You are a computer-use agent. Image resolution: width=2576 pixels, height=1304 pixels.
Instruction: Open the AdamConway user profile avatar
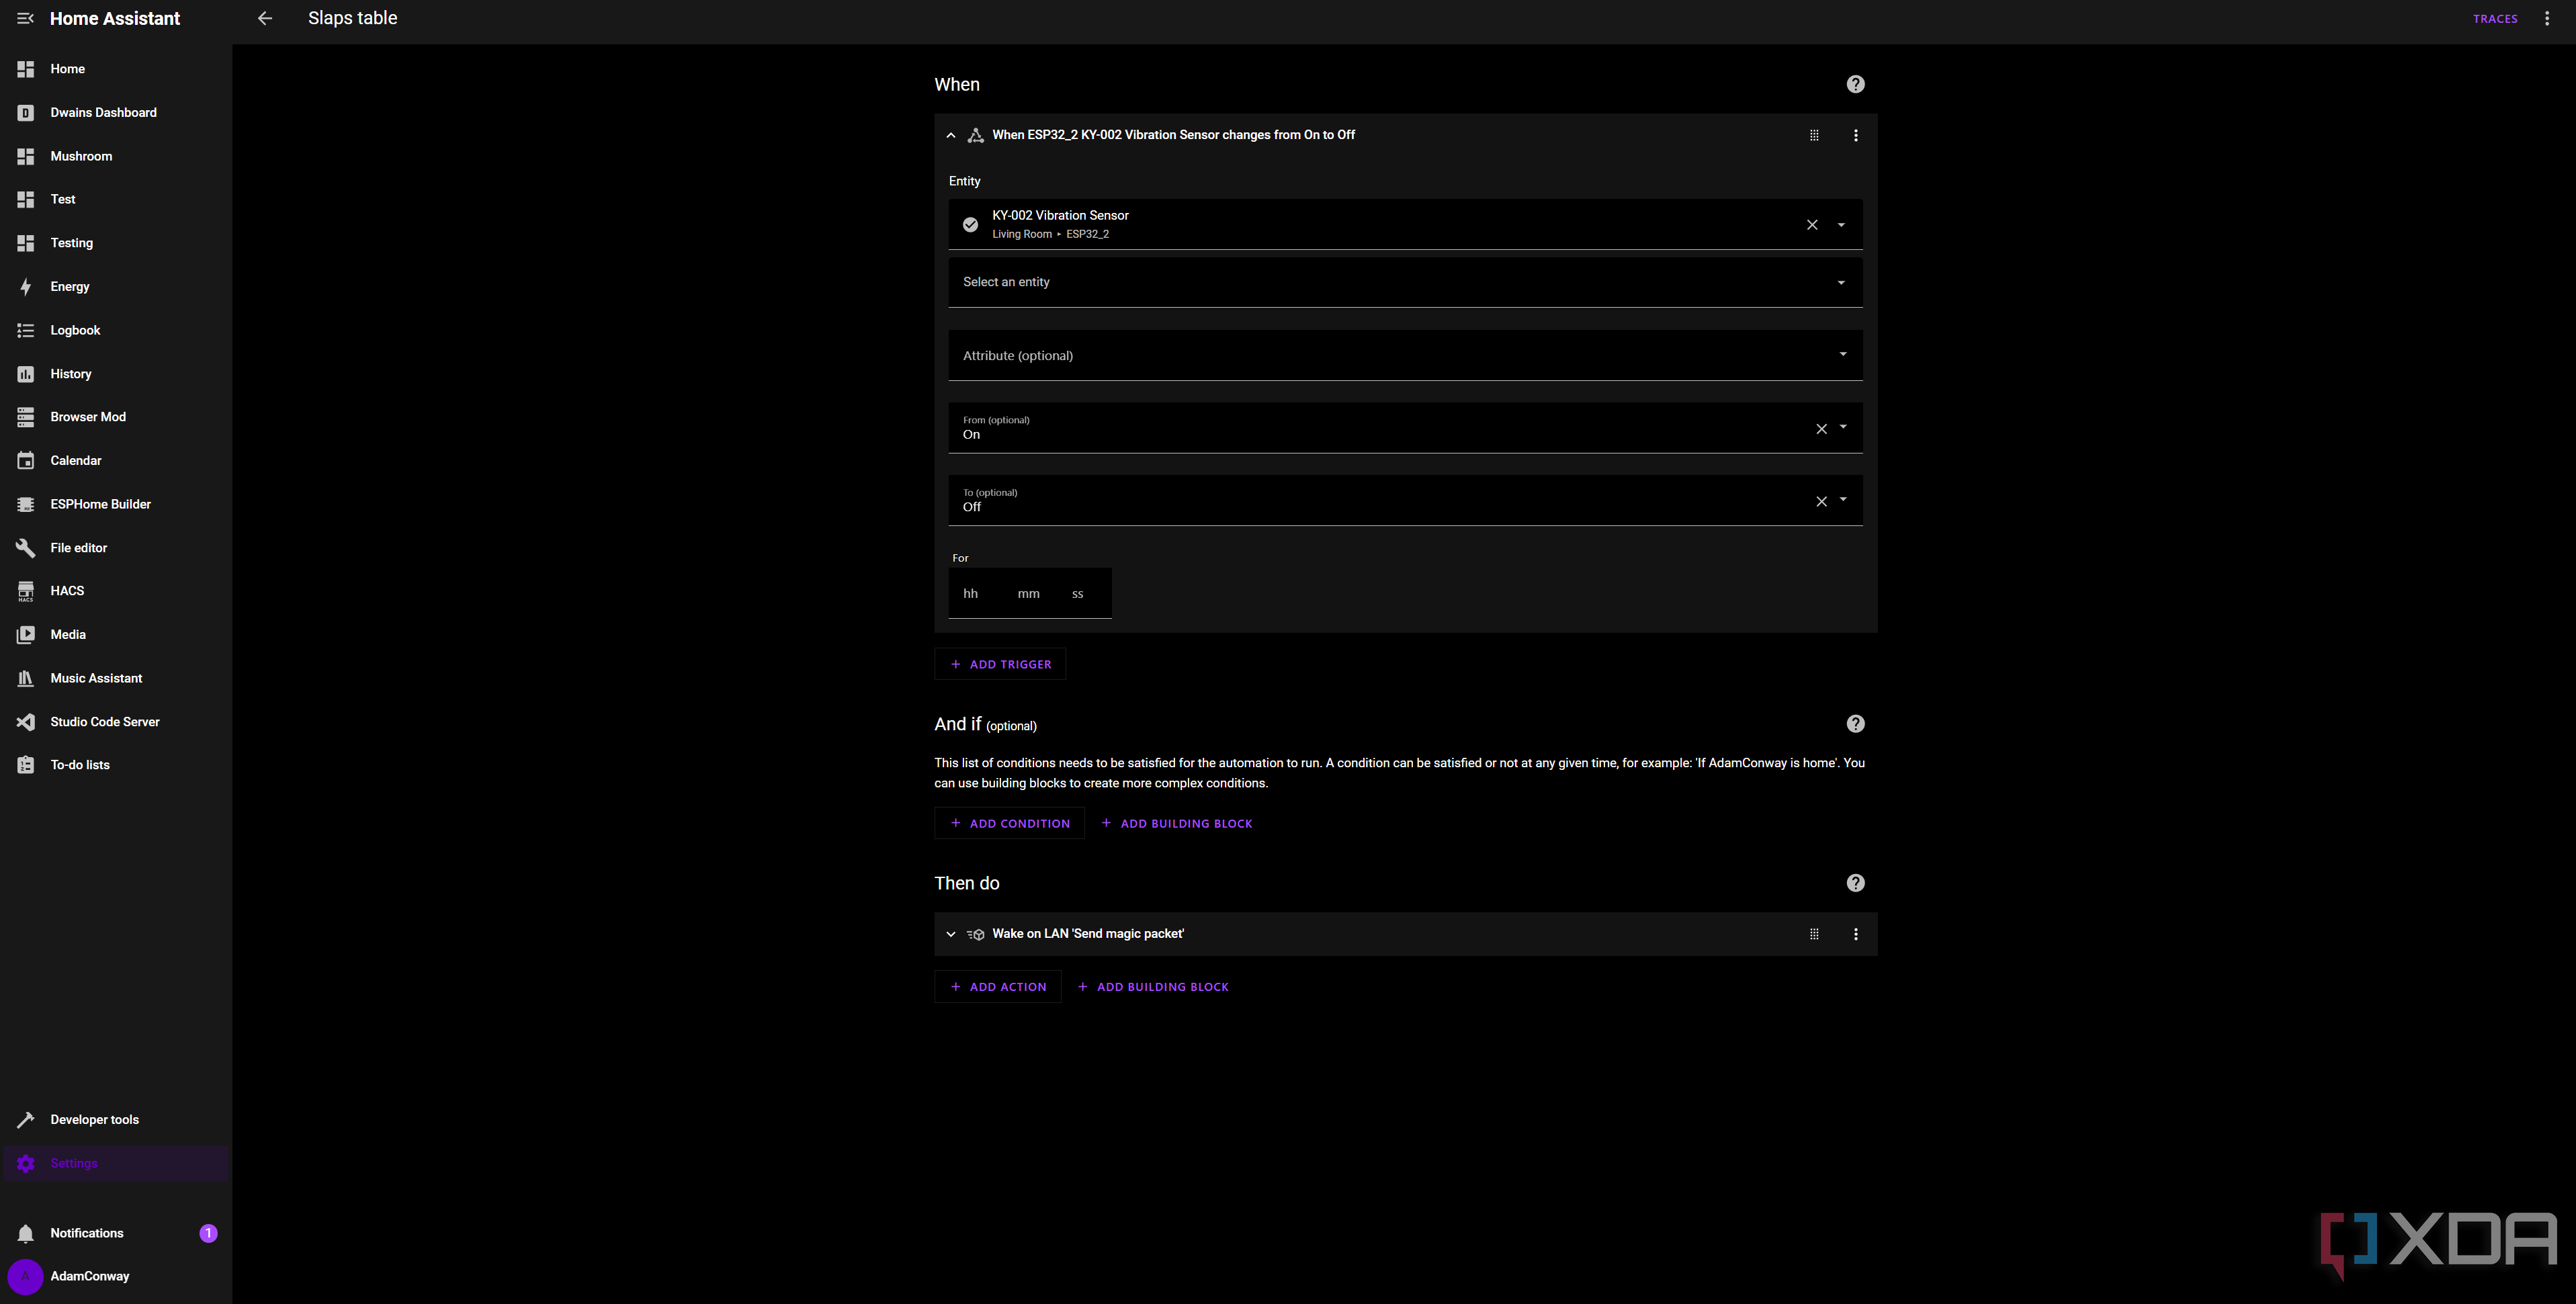click(x=25, y=1276)
